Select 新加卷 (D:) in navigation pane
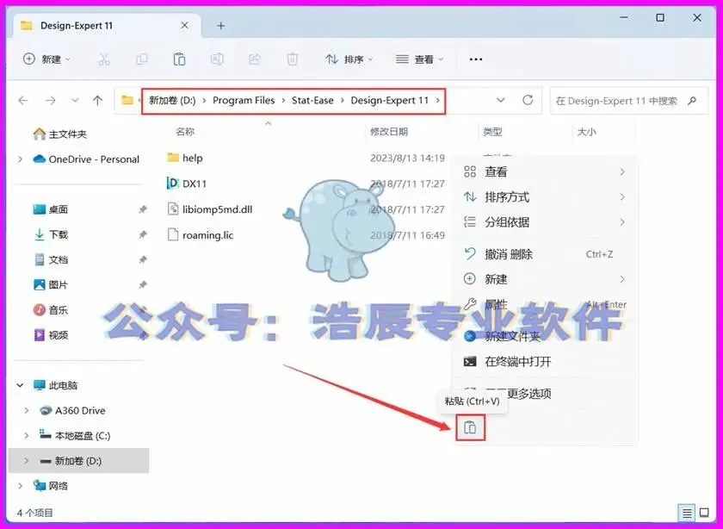723x529 pixels. coord(78,461)
